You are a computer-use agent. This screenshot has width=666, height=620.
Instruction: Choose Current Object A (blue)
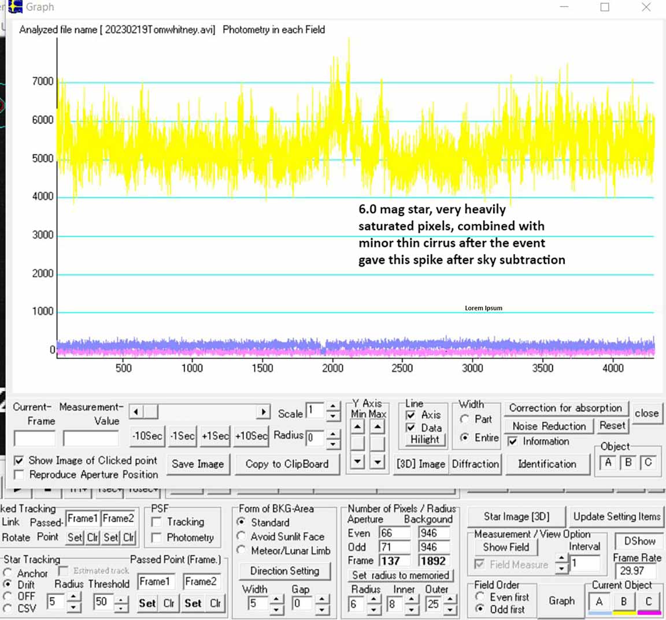click(600, 602)
